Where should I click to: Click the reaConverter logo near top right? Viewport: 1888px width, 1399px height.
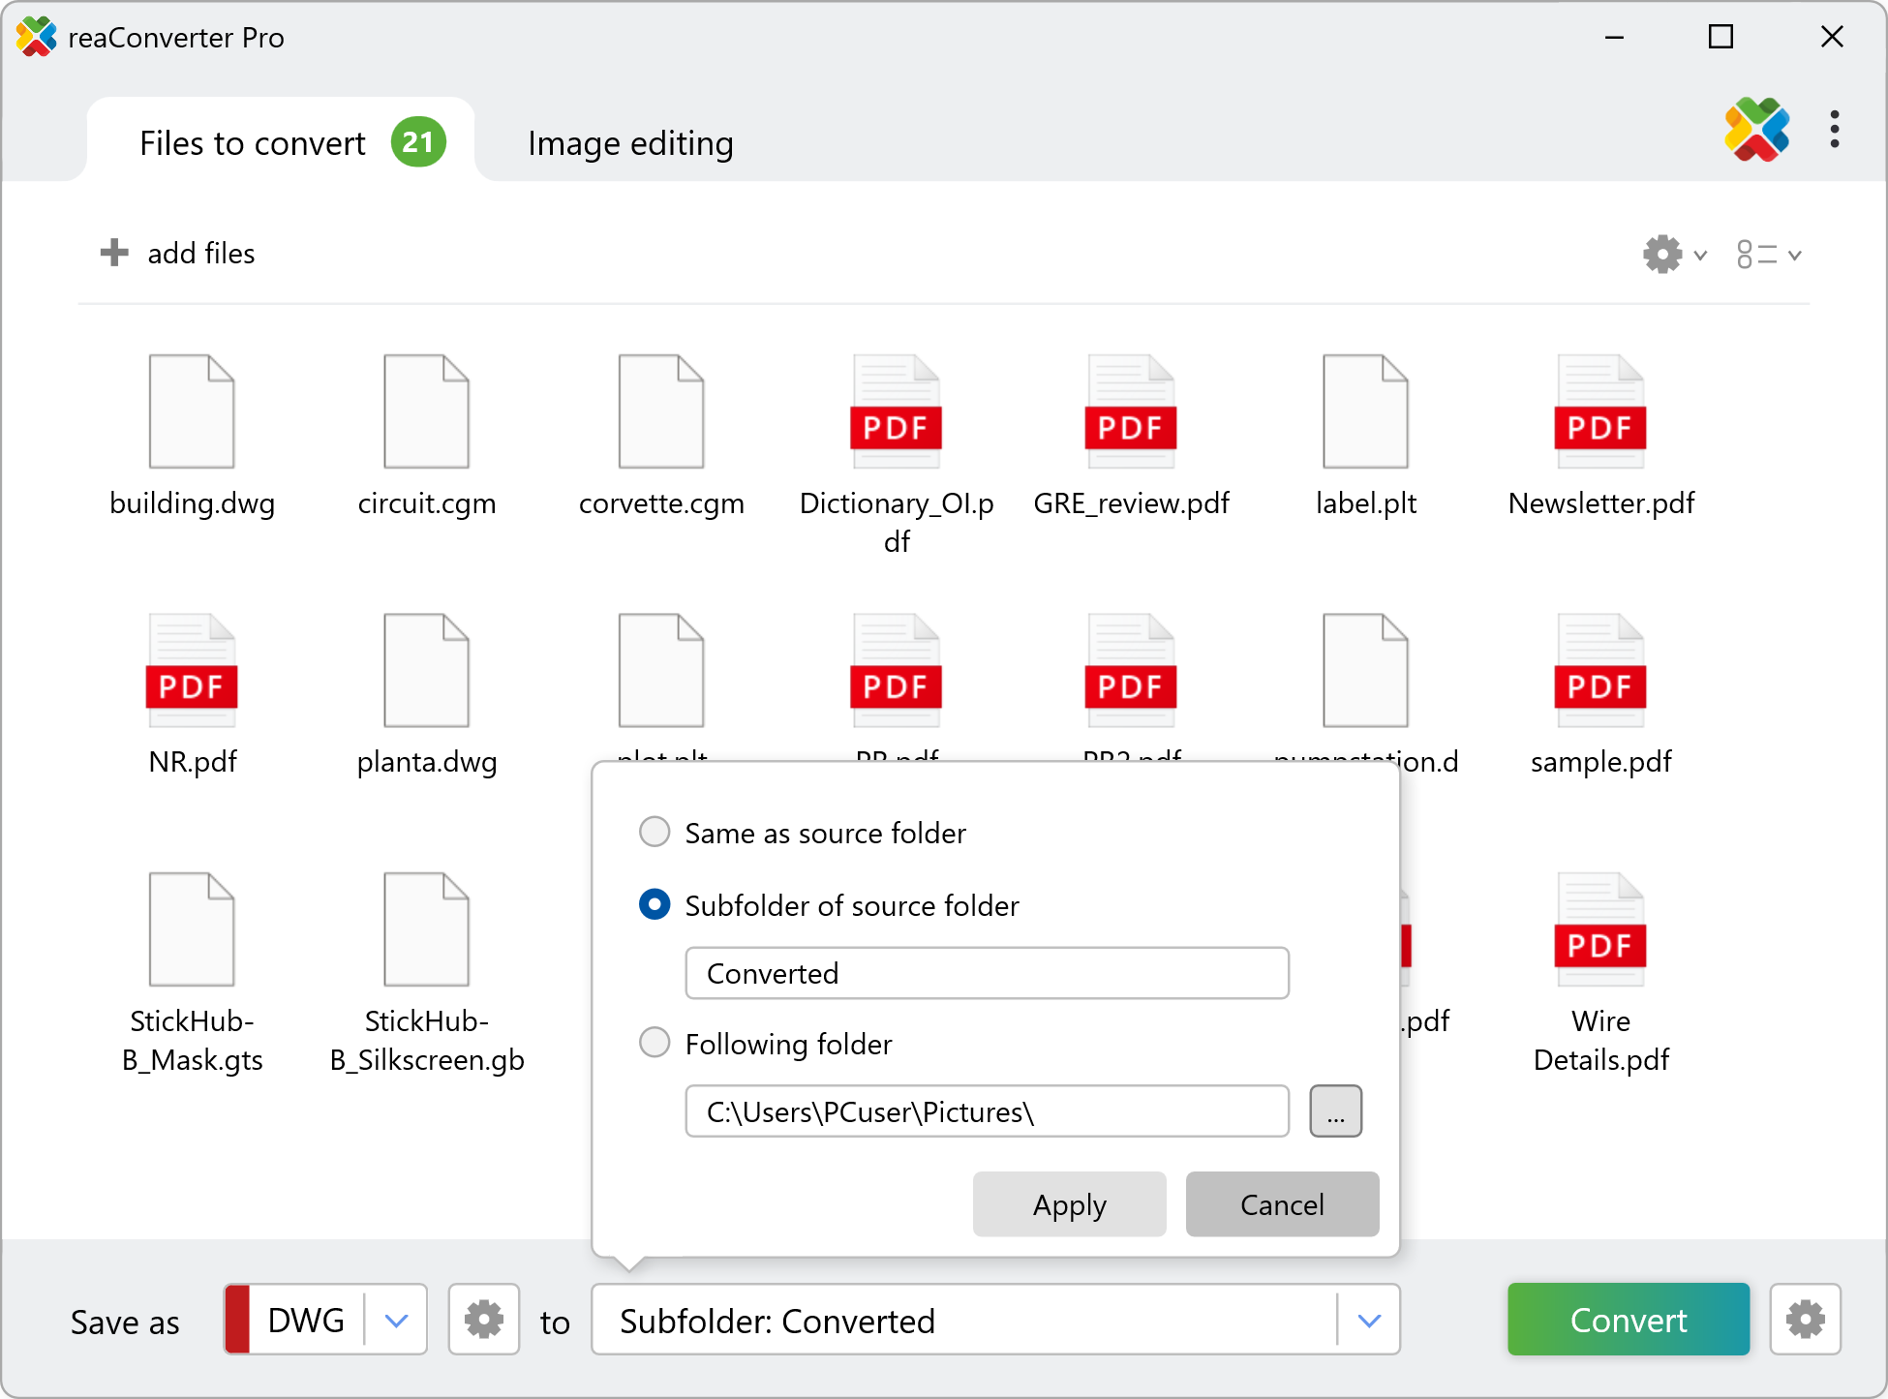point(1756,130)
